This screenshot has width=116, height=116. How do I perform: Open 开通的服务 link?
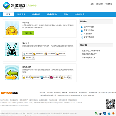(88, 34)
